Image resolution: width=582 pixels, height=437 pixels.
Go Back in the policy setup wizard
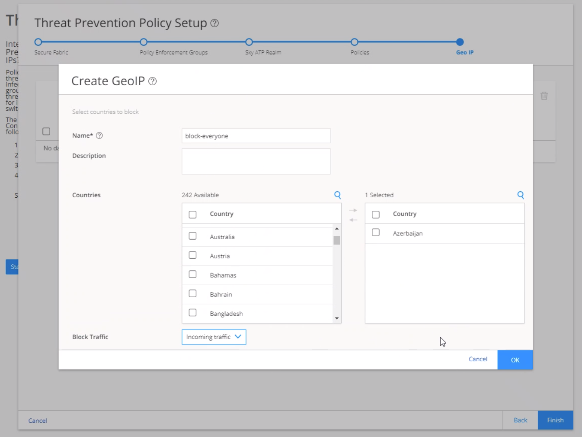coord(520,420)
